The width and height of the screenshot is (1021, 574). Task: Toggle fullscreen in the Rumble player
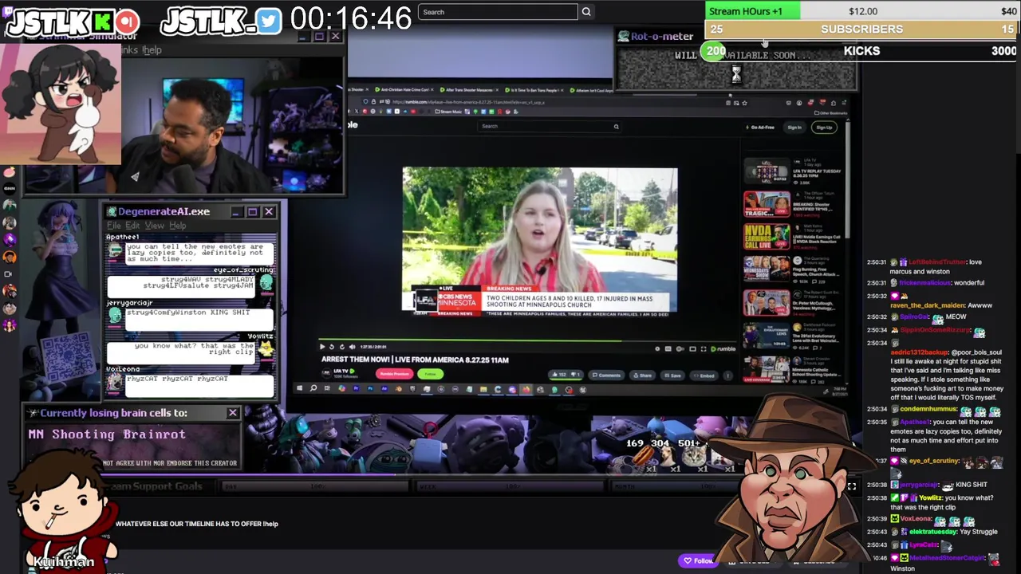click(x=703, y=348)
